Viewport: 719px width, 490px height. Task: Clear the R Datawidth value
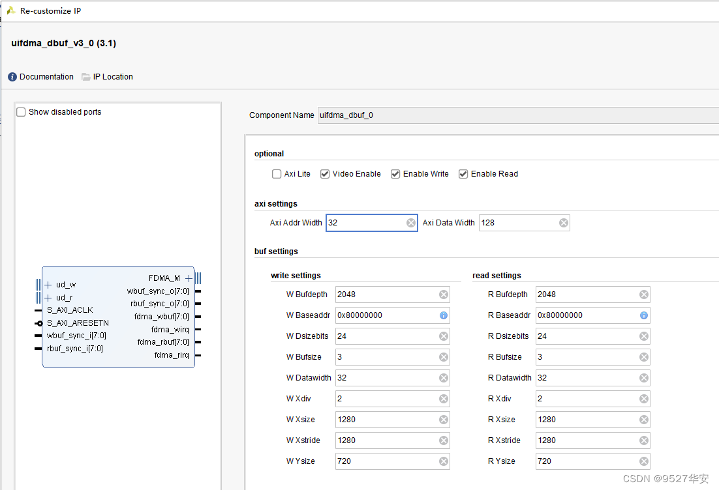click(644, 378)
